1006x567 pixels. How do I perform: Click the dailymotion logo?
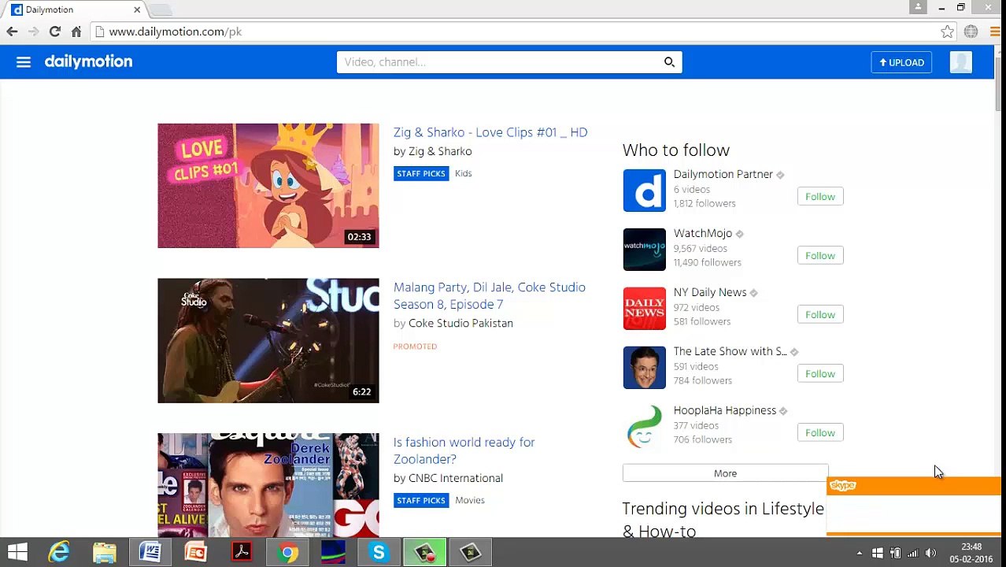coord(88,61)
